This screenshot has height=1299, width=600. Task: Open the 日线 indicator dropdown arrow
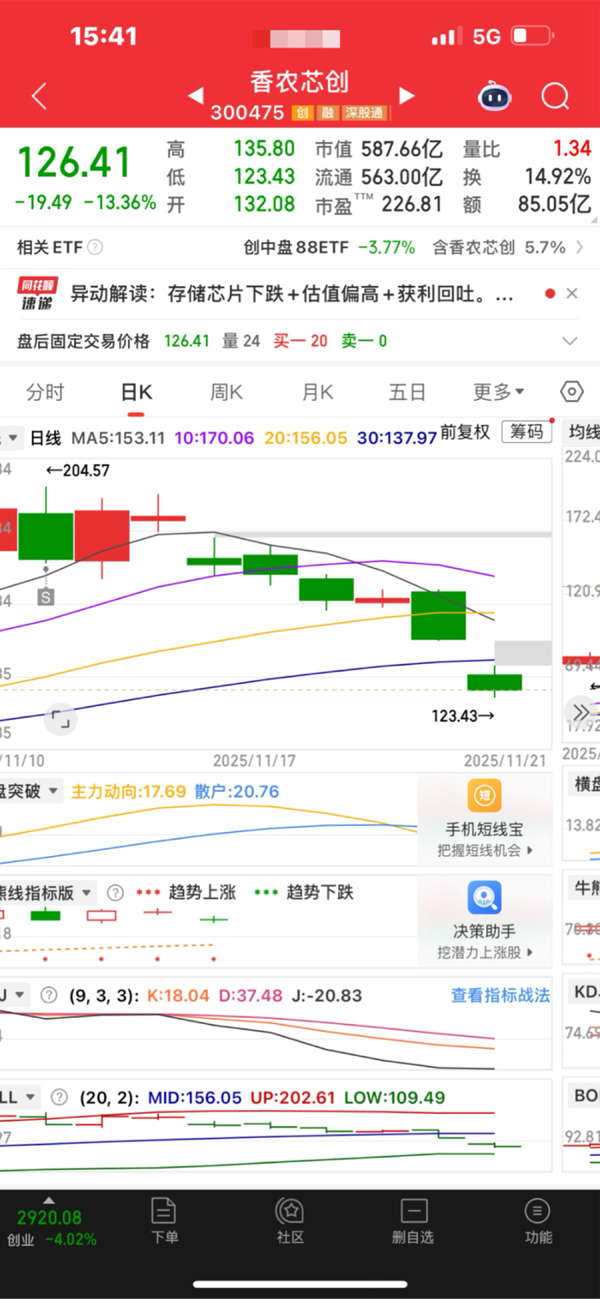(12, 438)
